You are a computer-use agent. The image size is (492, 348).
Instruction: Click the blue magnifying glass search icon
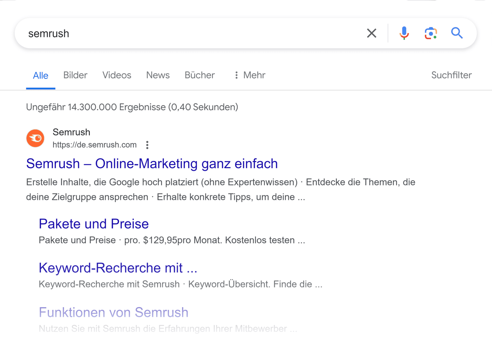click(457, 33)
